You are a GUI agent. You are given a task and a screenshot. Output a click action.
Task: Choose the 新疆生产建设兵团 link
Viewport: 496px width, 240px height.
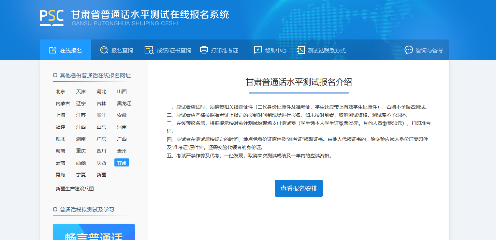pos(75,189)
